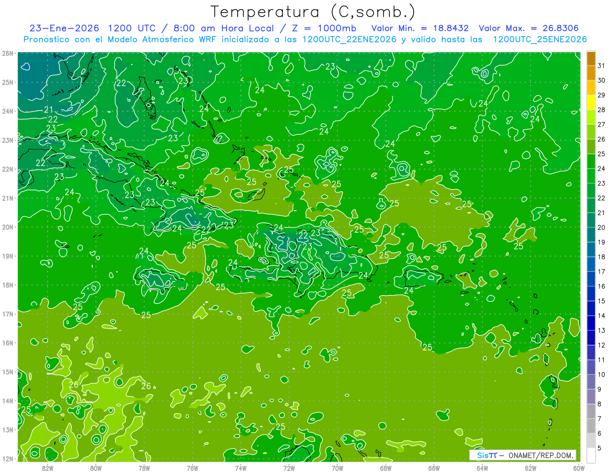Click the "8" value on the color legend
Image resolution: width=615 pixels, height=475 pixels.
coord(600,404)
